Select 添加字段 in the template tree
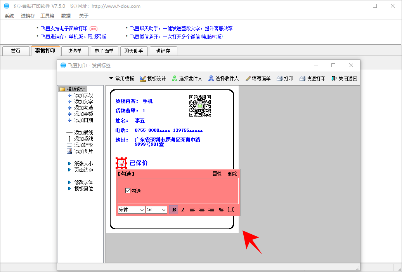Image resolution: width=402 pixels, height=272 pixels. 83,95
